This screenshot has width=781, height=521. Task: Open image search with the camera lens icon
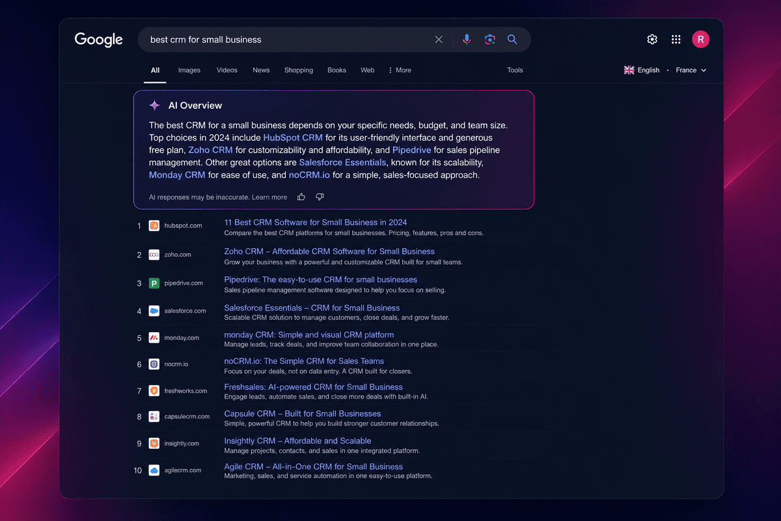coord(490,40)
